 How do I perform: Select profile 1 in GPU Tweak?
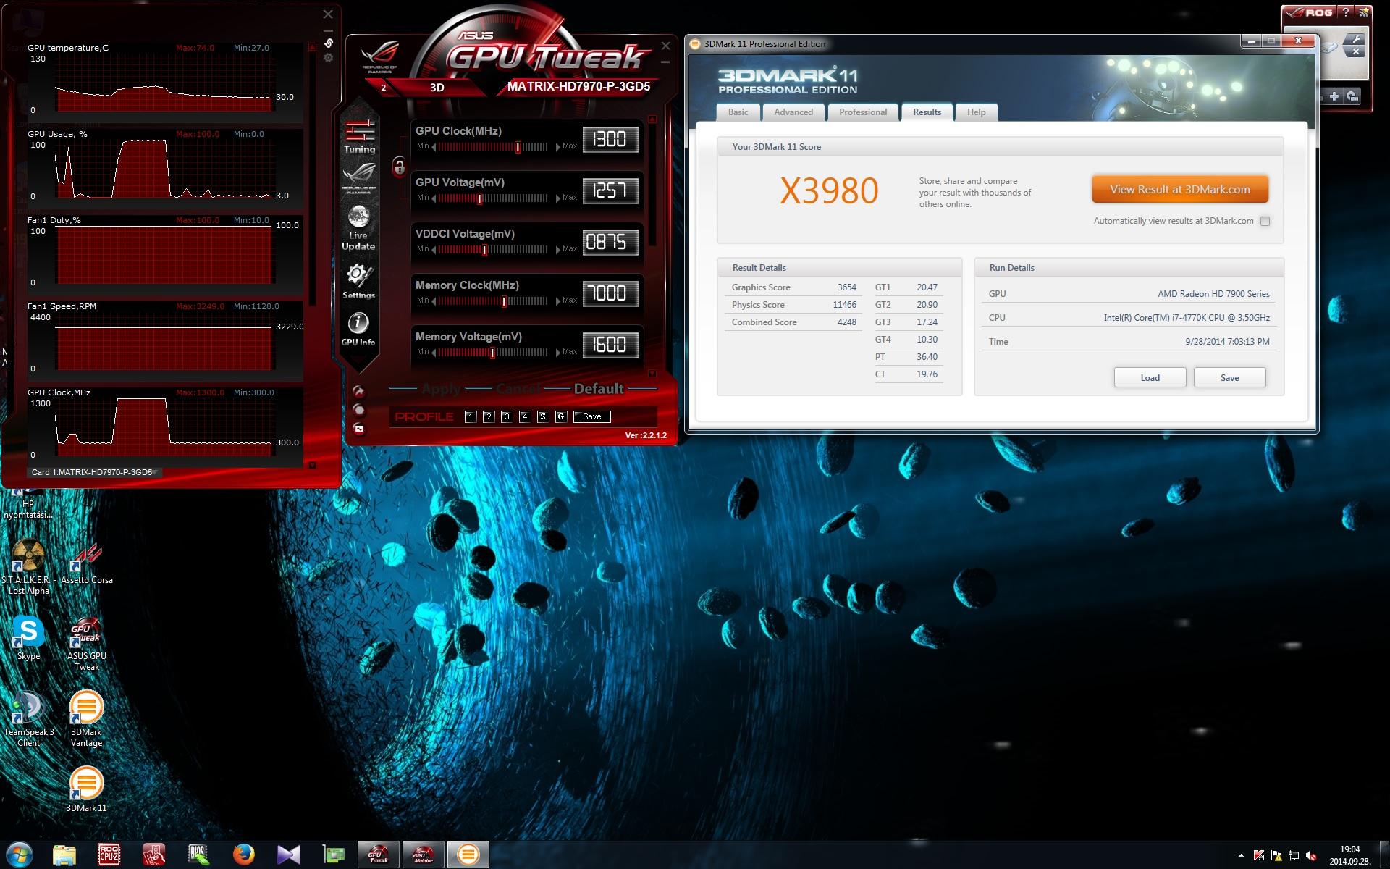471,416
